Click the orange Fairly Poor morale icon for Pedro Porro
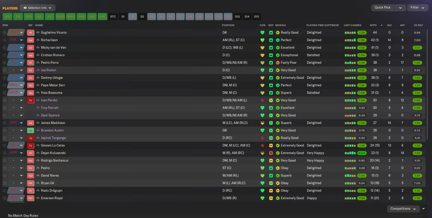The width and height of the screenshot is (432, 218). 278,63
